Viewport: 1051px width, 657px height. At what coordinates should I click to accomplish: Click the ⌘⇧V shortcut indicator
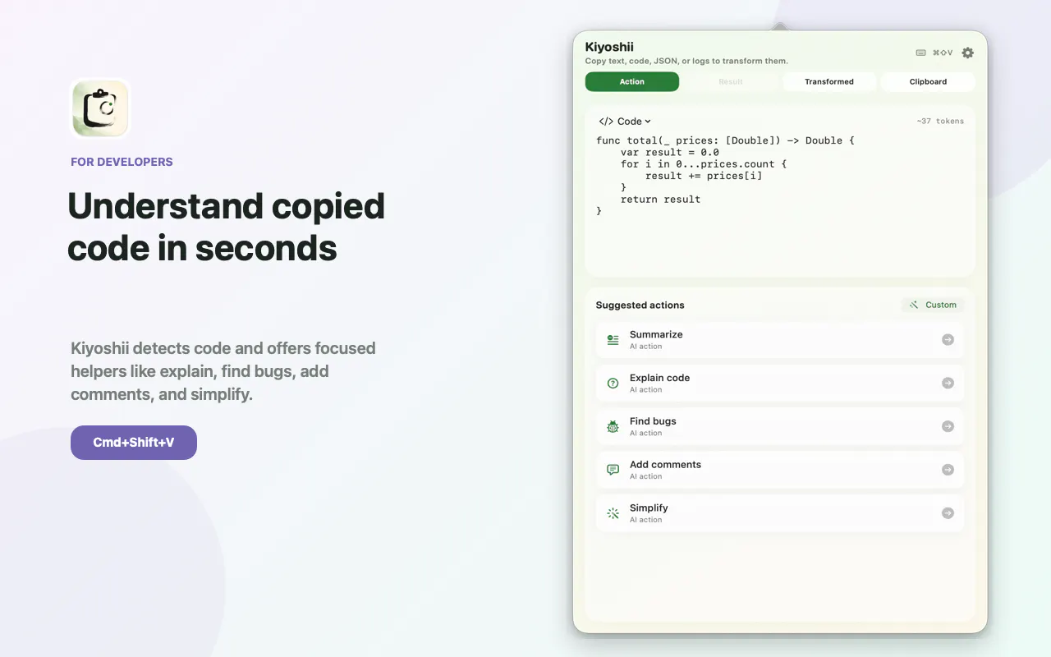point(943,53)
